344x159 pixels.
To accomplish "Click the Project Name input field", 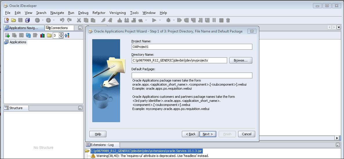I will tap(192, 47).
